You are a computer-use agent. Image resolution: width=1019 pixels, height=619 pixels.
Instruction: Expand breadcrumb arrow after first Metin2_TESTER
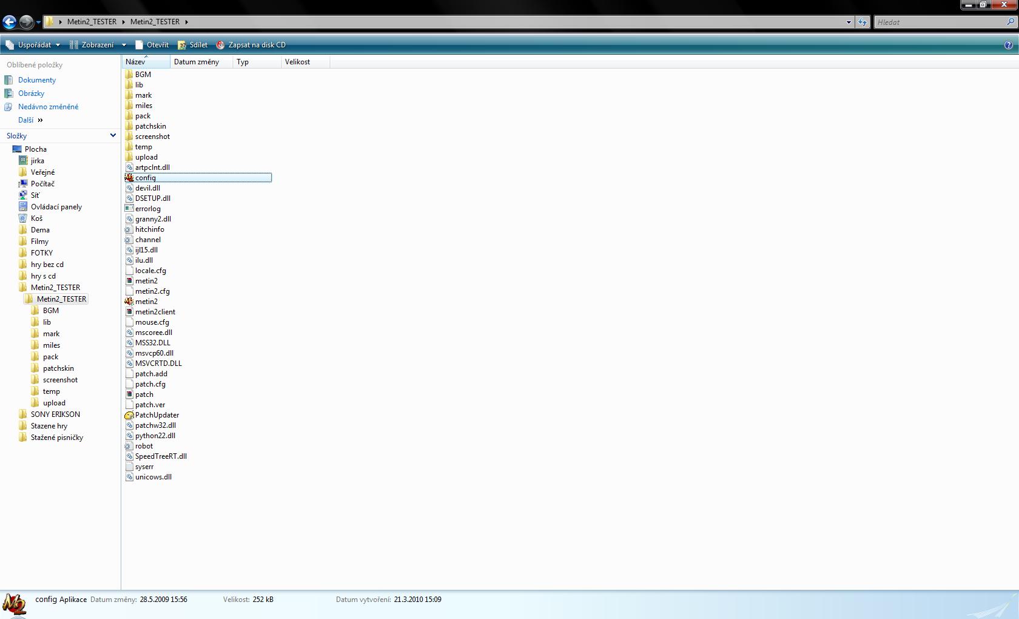123,22
